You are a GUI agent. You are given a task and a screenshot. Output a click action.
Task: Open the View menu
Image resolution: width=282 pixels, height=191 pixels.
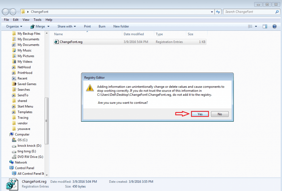point(26,20)
